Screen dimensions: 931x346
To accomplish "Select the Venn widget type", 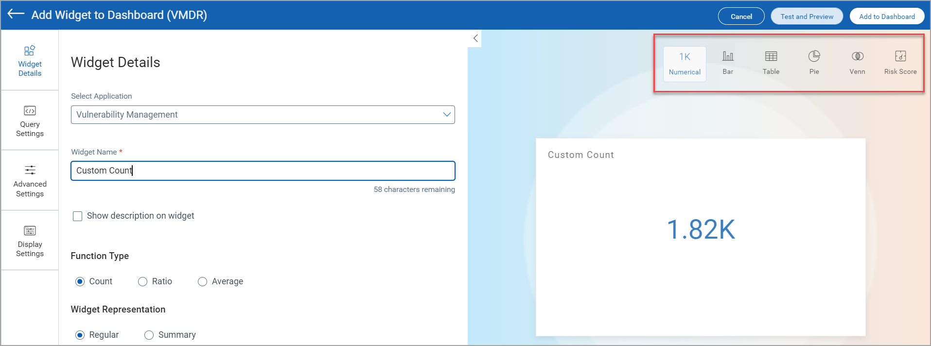I will point(857,64).
